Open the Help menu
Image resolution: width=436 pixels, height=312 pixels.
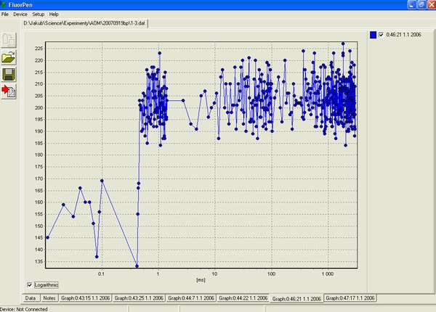[x=54, y=15]
